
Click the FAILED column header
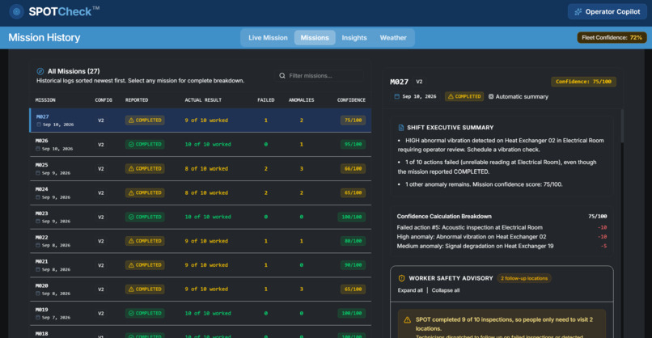coord(265,100)
